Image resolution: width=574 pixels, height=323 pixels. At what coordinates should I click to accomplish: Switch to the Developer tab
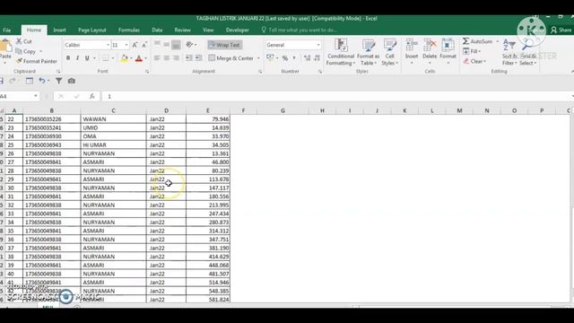coord(237,30)
